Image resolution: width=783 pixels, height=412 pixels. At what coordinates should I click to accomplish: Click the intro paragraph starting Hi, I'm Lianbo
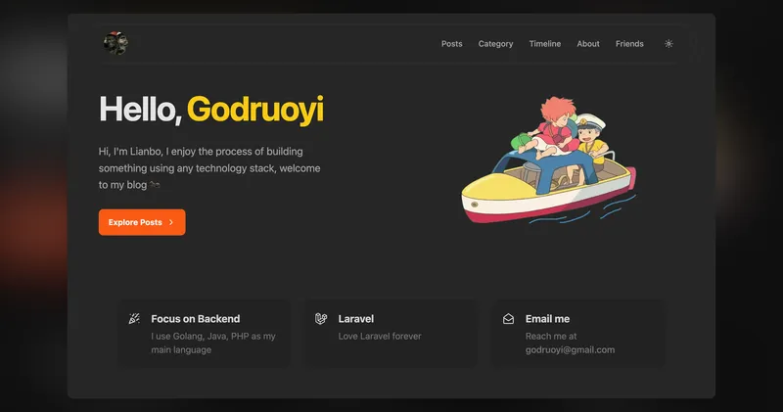pos(209,167)
